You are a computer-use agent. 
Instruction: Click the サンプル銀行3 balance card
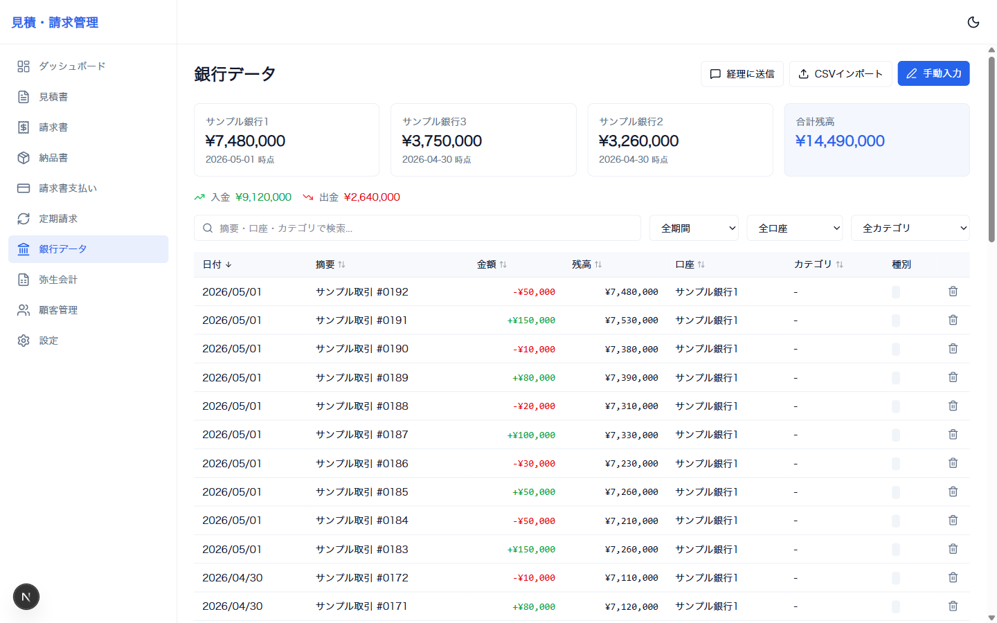pos(483,140)
